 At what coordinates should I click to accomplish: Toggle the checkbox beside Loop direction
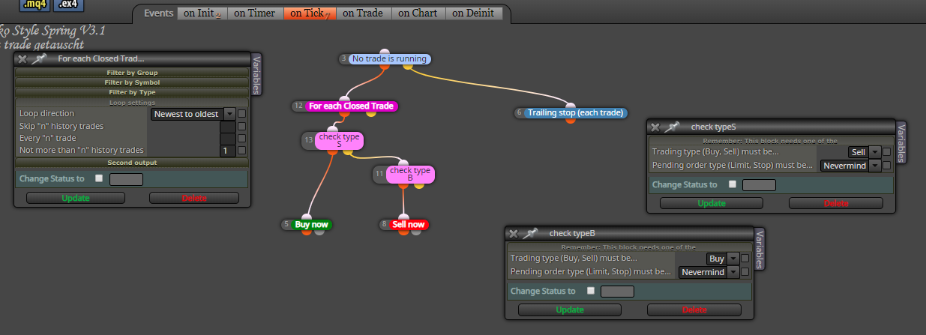pyautogui.click(x=242, y=114)
